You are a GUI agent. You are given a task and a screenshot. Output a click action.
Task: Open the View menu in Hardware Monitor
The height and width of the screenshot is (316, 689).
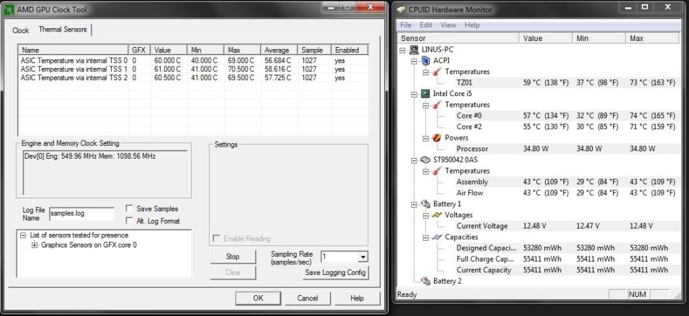tap(448, 25)
